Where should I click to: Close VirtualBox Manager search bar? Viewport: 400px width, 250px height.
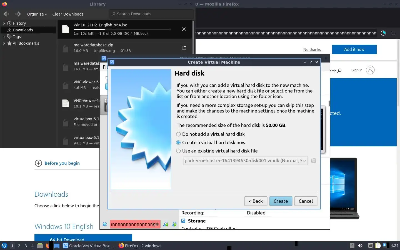(x=105, y=224)
